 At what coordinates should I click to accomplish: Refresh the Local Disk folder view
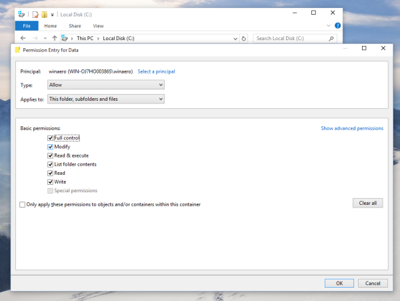244,39
